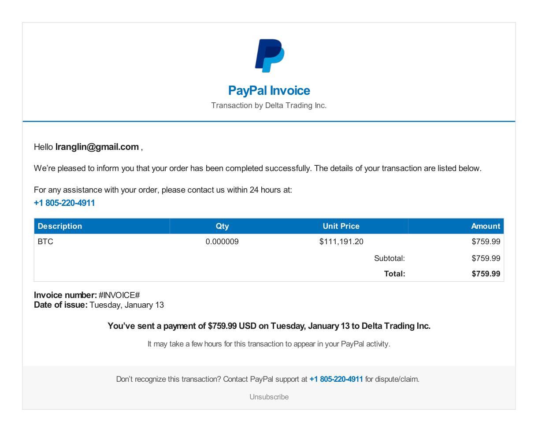
Task: Click the bold Total amount $759.99
Action: point(486,274)
